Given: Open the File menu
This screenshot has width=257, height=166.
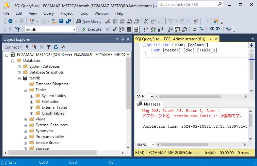Looking at the screenshot, I should (6, 13).
